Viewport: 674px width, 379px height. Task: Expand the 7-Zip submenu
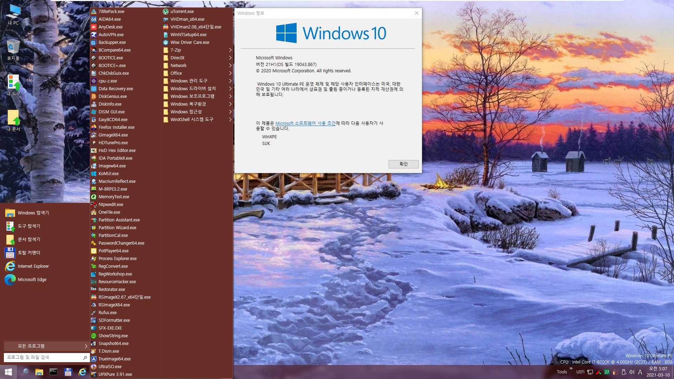pos(196,49)
